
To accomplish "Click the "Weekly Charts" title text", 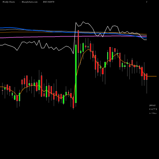I will coord(9,2).
